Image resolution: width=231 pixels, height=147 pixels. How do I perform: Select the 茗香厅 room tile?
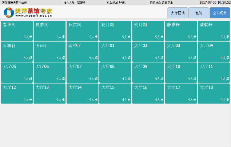point(83,52)
